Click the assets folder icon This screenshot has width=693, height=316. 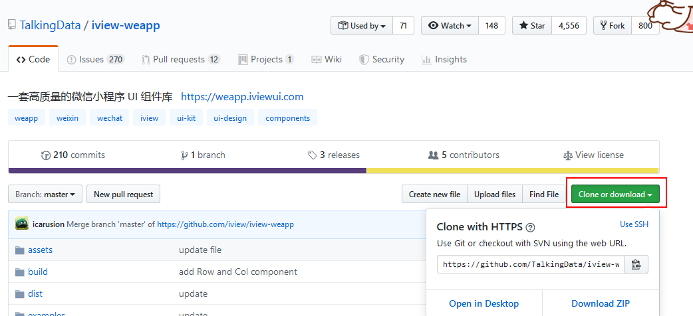[19, 250]
